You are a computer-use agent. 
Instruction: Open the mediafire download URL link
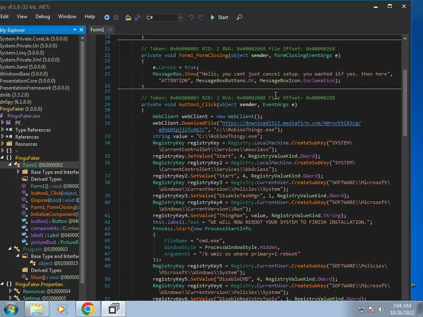point(291,123)
